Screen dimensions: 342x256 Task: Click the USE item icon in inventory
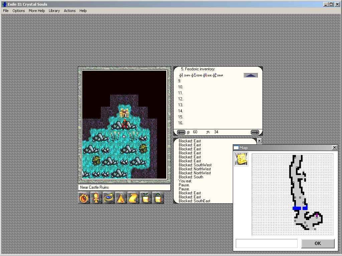click(x=207, y=75)
